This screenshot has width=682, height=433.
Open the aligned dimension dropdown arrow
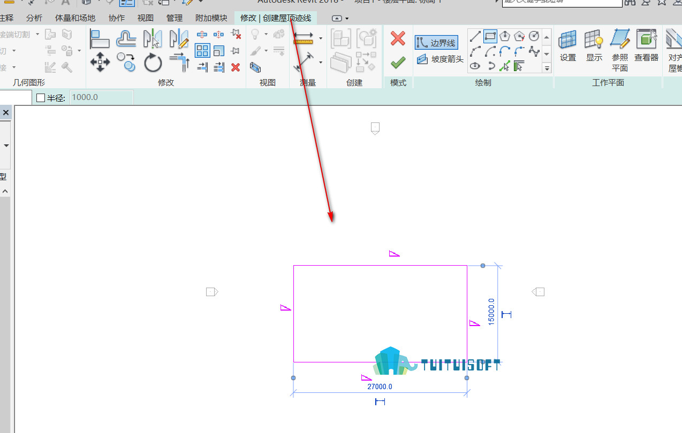pyautogui.click(x=321, y=38)
